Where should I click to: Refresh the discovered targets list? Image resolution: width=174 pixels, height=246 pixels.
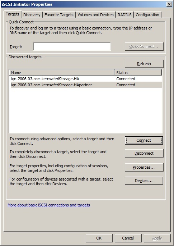144,64
